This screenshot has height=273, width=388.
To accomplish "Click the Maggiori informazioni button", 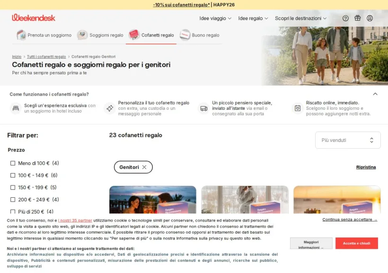I will 311,244.
